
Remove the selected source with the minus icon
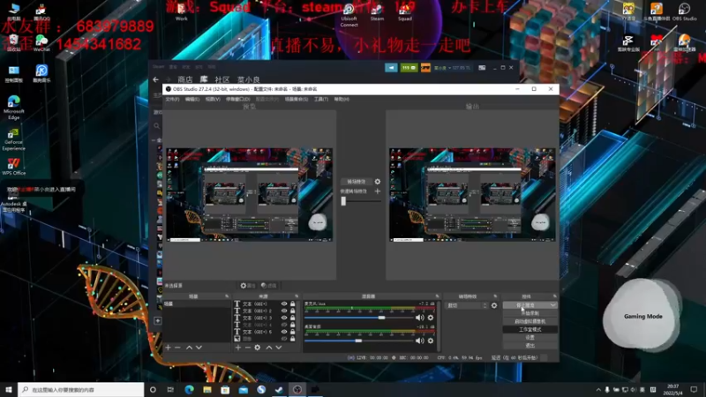pos(248,348)
